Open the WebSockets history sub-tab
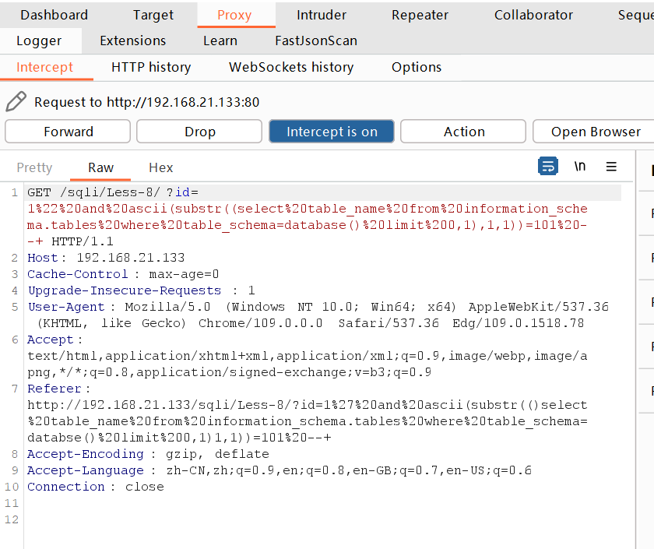The height and width of the screenshot is (549, 654). tap(291, 67)
